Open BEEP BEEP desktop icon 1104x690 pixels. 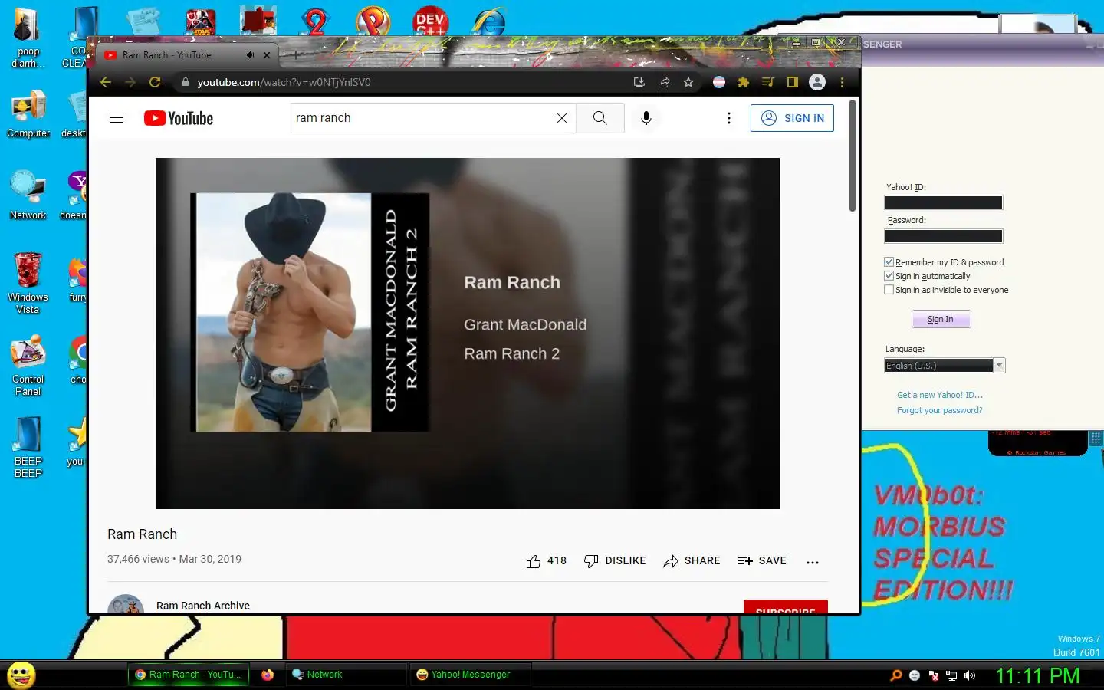click(x=28, y=448)
